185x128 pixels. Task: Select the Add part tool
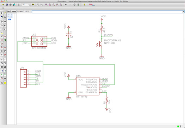click(5, 36)
